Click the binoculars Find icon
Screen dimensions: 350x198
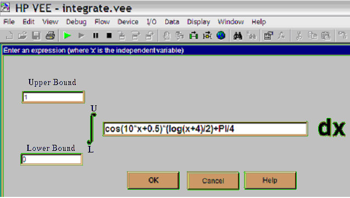click(x=238, y=36)
